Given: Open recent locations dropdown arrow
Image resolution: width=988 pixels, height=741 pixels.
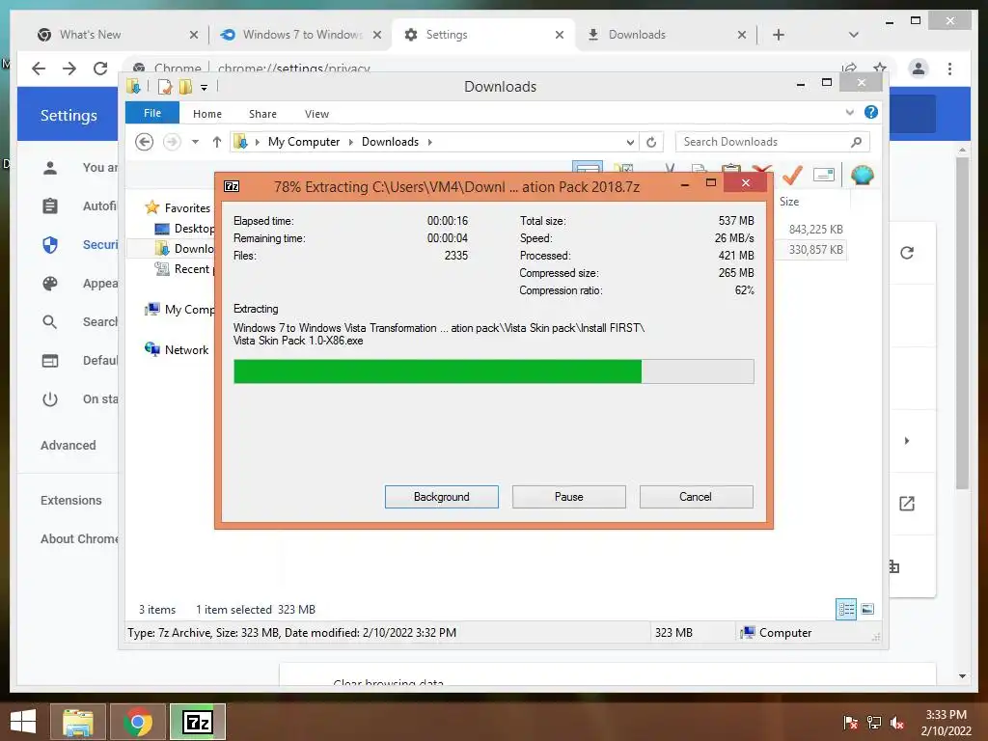Looking at the screenshot, I should pyautogui.click(x=195, y=142).
